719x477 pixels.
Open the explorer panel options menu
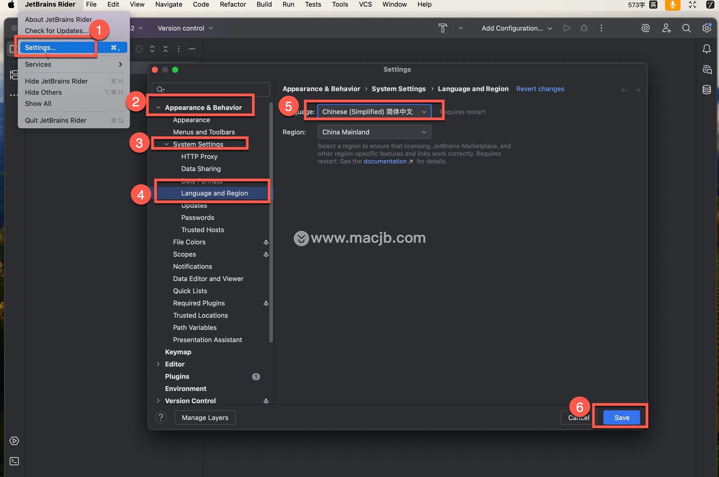tap(179, 49)
